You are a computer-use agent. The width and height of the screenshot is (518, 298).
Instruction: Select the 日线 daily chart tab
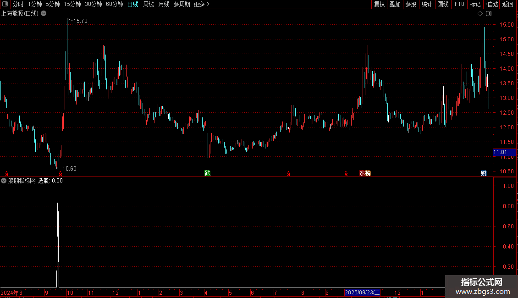[133, 4]
